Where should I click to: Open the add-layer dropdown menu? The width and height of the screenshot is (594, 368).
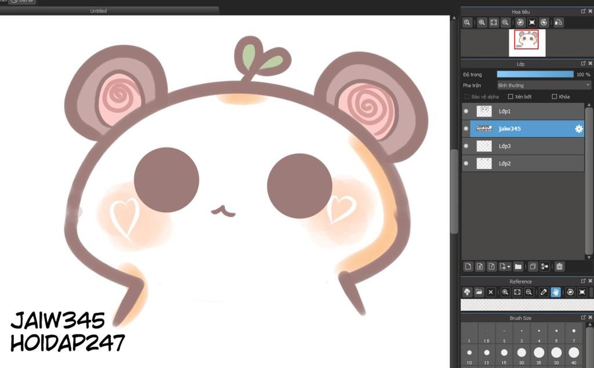point(505,267)
